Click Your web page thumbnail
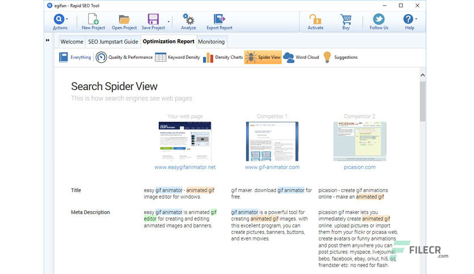This screenshot has height=274, width=474. coord(185,141)
